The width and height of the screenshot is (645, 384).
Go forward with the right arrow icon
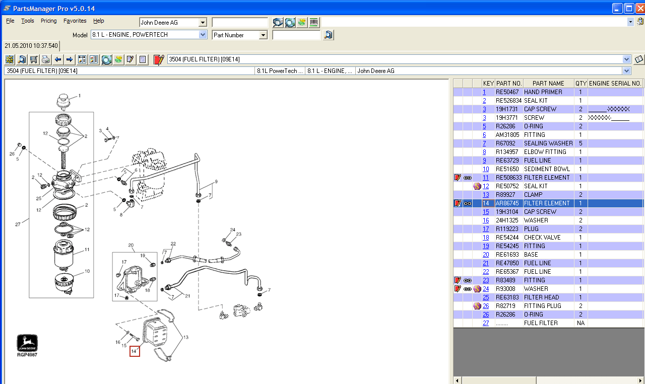70,59
